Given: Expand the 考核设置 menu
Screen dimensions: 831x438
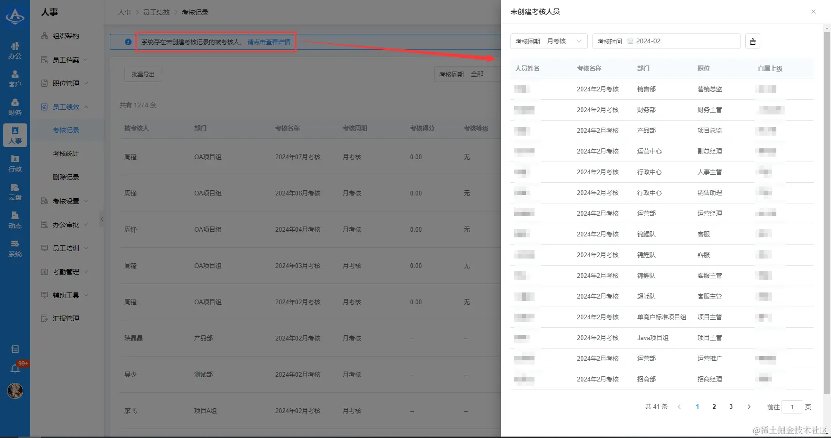Looking at the screenshot, I should tap(66, 201).
